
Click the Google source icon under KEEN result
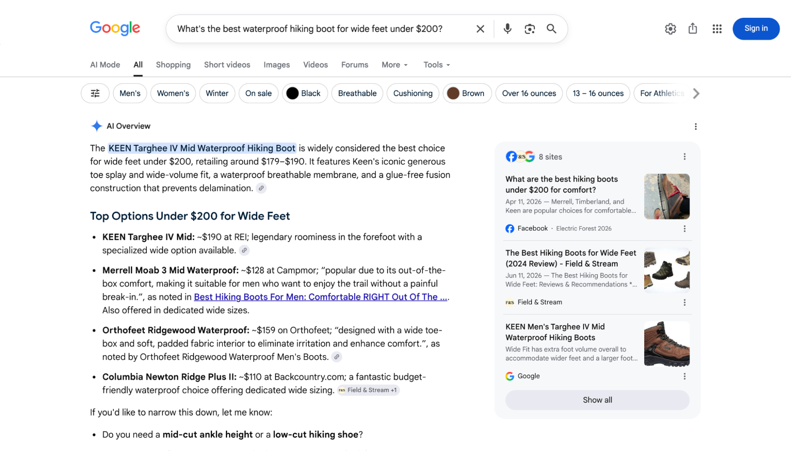[x=510, y=376]
